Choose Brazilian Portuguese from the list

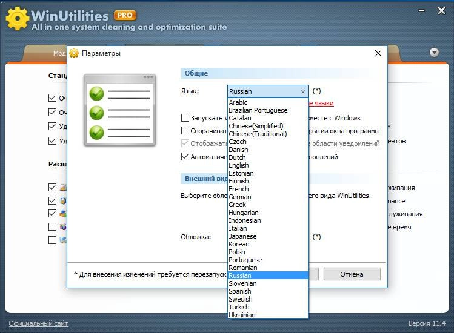[x=267, y=110]
